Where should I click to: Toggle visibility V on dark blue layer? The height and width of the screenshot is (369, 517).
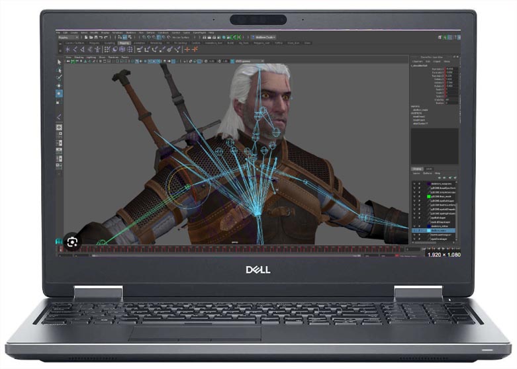414,226
